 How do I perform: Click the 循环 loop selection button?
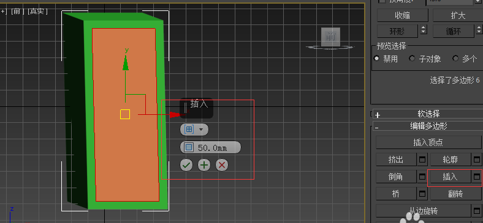(x=453, y=31)
